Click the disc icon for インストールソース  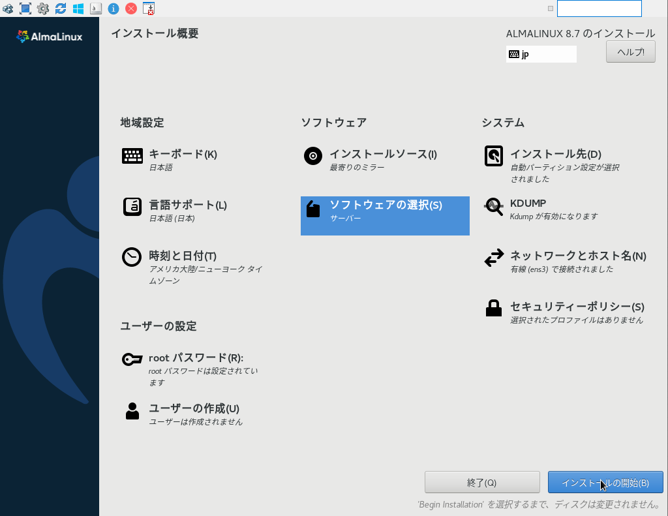(x=313, y=156)
